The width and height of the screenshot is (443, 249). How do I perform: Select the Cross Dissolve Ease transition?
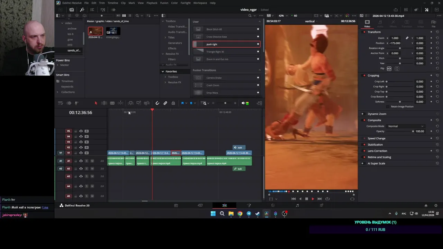click(226, 37)
